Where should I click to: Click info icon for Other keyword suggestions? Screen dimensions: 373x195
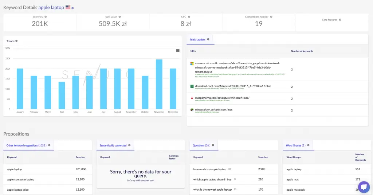tap(49, 145)
